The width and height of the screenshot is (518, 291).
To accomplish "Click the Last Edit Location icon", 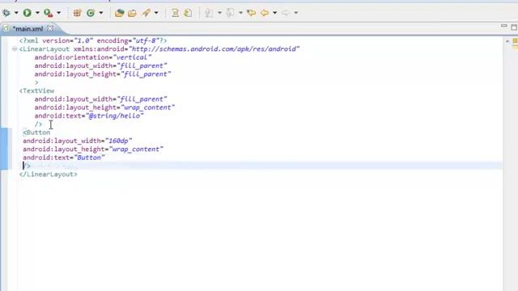I will click(252, 13).
